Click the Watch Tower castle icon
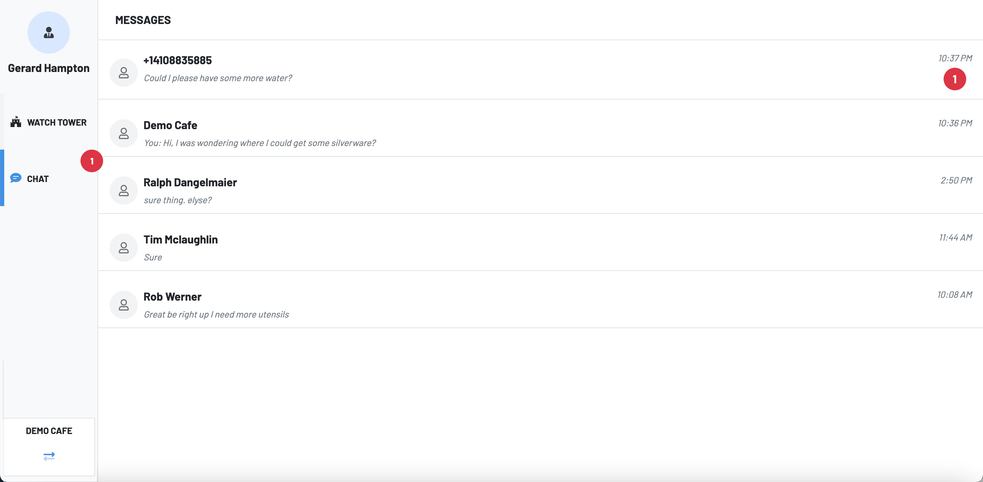 pyautogui.click(x=16, y=122)
